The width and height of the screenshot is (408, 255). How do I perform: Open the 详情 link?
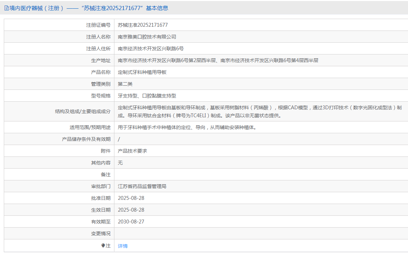point(123,246)
